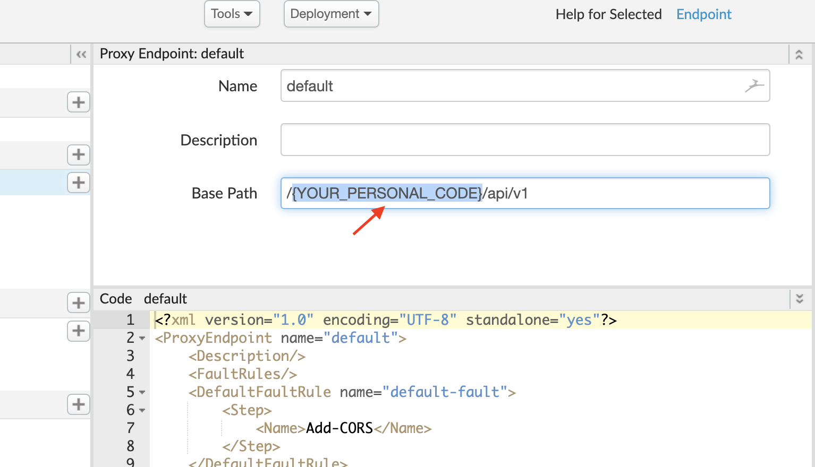
Task: Select the default tab in Code panel
Action: (165, 299)
